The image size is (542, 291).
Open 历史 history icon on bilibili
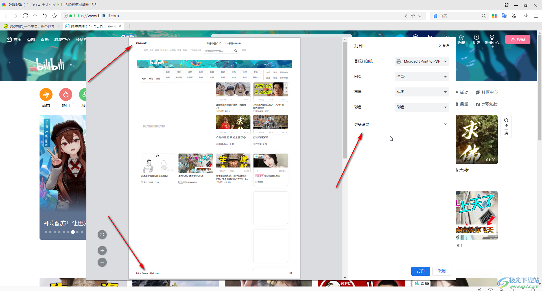pos(477,39)
